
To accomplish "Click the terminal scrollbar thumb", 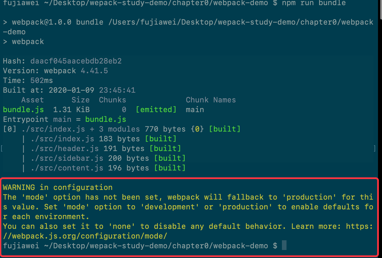I will point(381,9).
